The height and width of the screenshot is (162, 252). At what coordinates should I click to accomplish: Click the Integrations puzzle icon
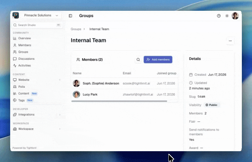coord(15,115)
